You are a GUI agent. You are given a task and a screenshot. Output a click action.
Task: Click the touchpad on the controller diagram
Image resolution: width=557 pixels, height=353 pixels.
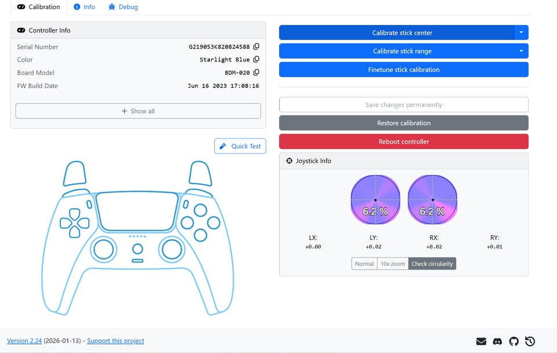click(138, 212)
